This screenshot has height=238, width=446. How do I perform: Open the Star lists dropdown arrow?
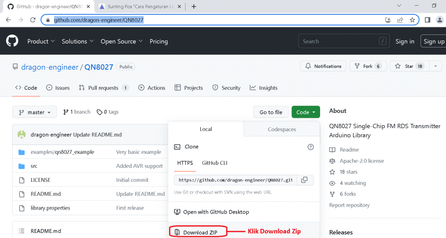click(x=436, y=66)
